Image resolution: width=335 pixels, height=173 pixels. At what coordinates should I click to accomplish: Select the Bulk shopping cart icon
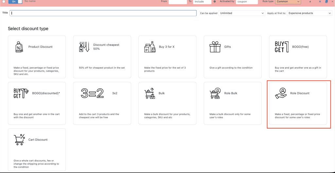click(150, 94)
